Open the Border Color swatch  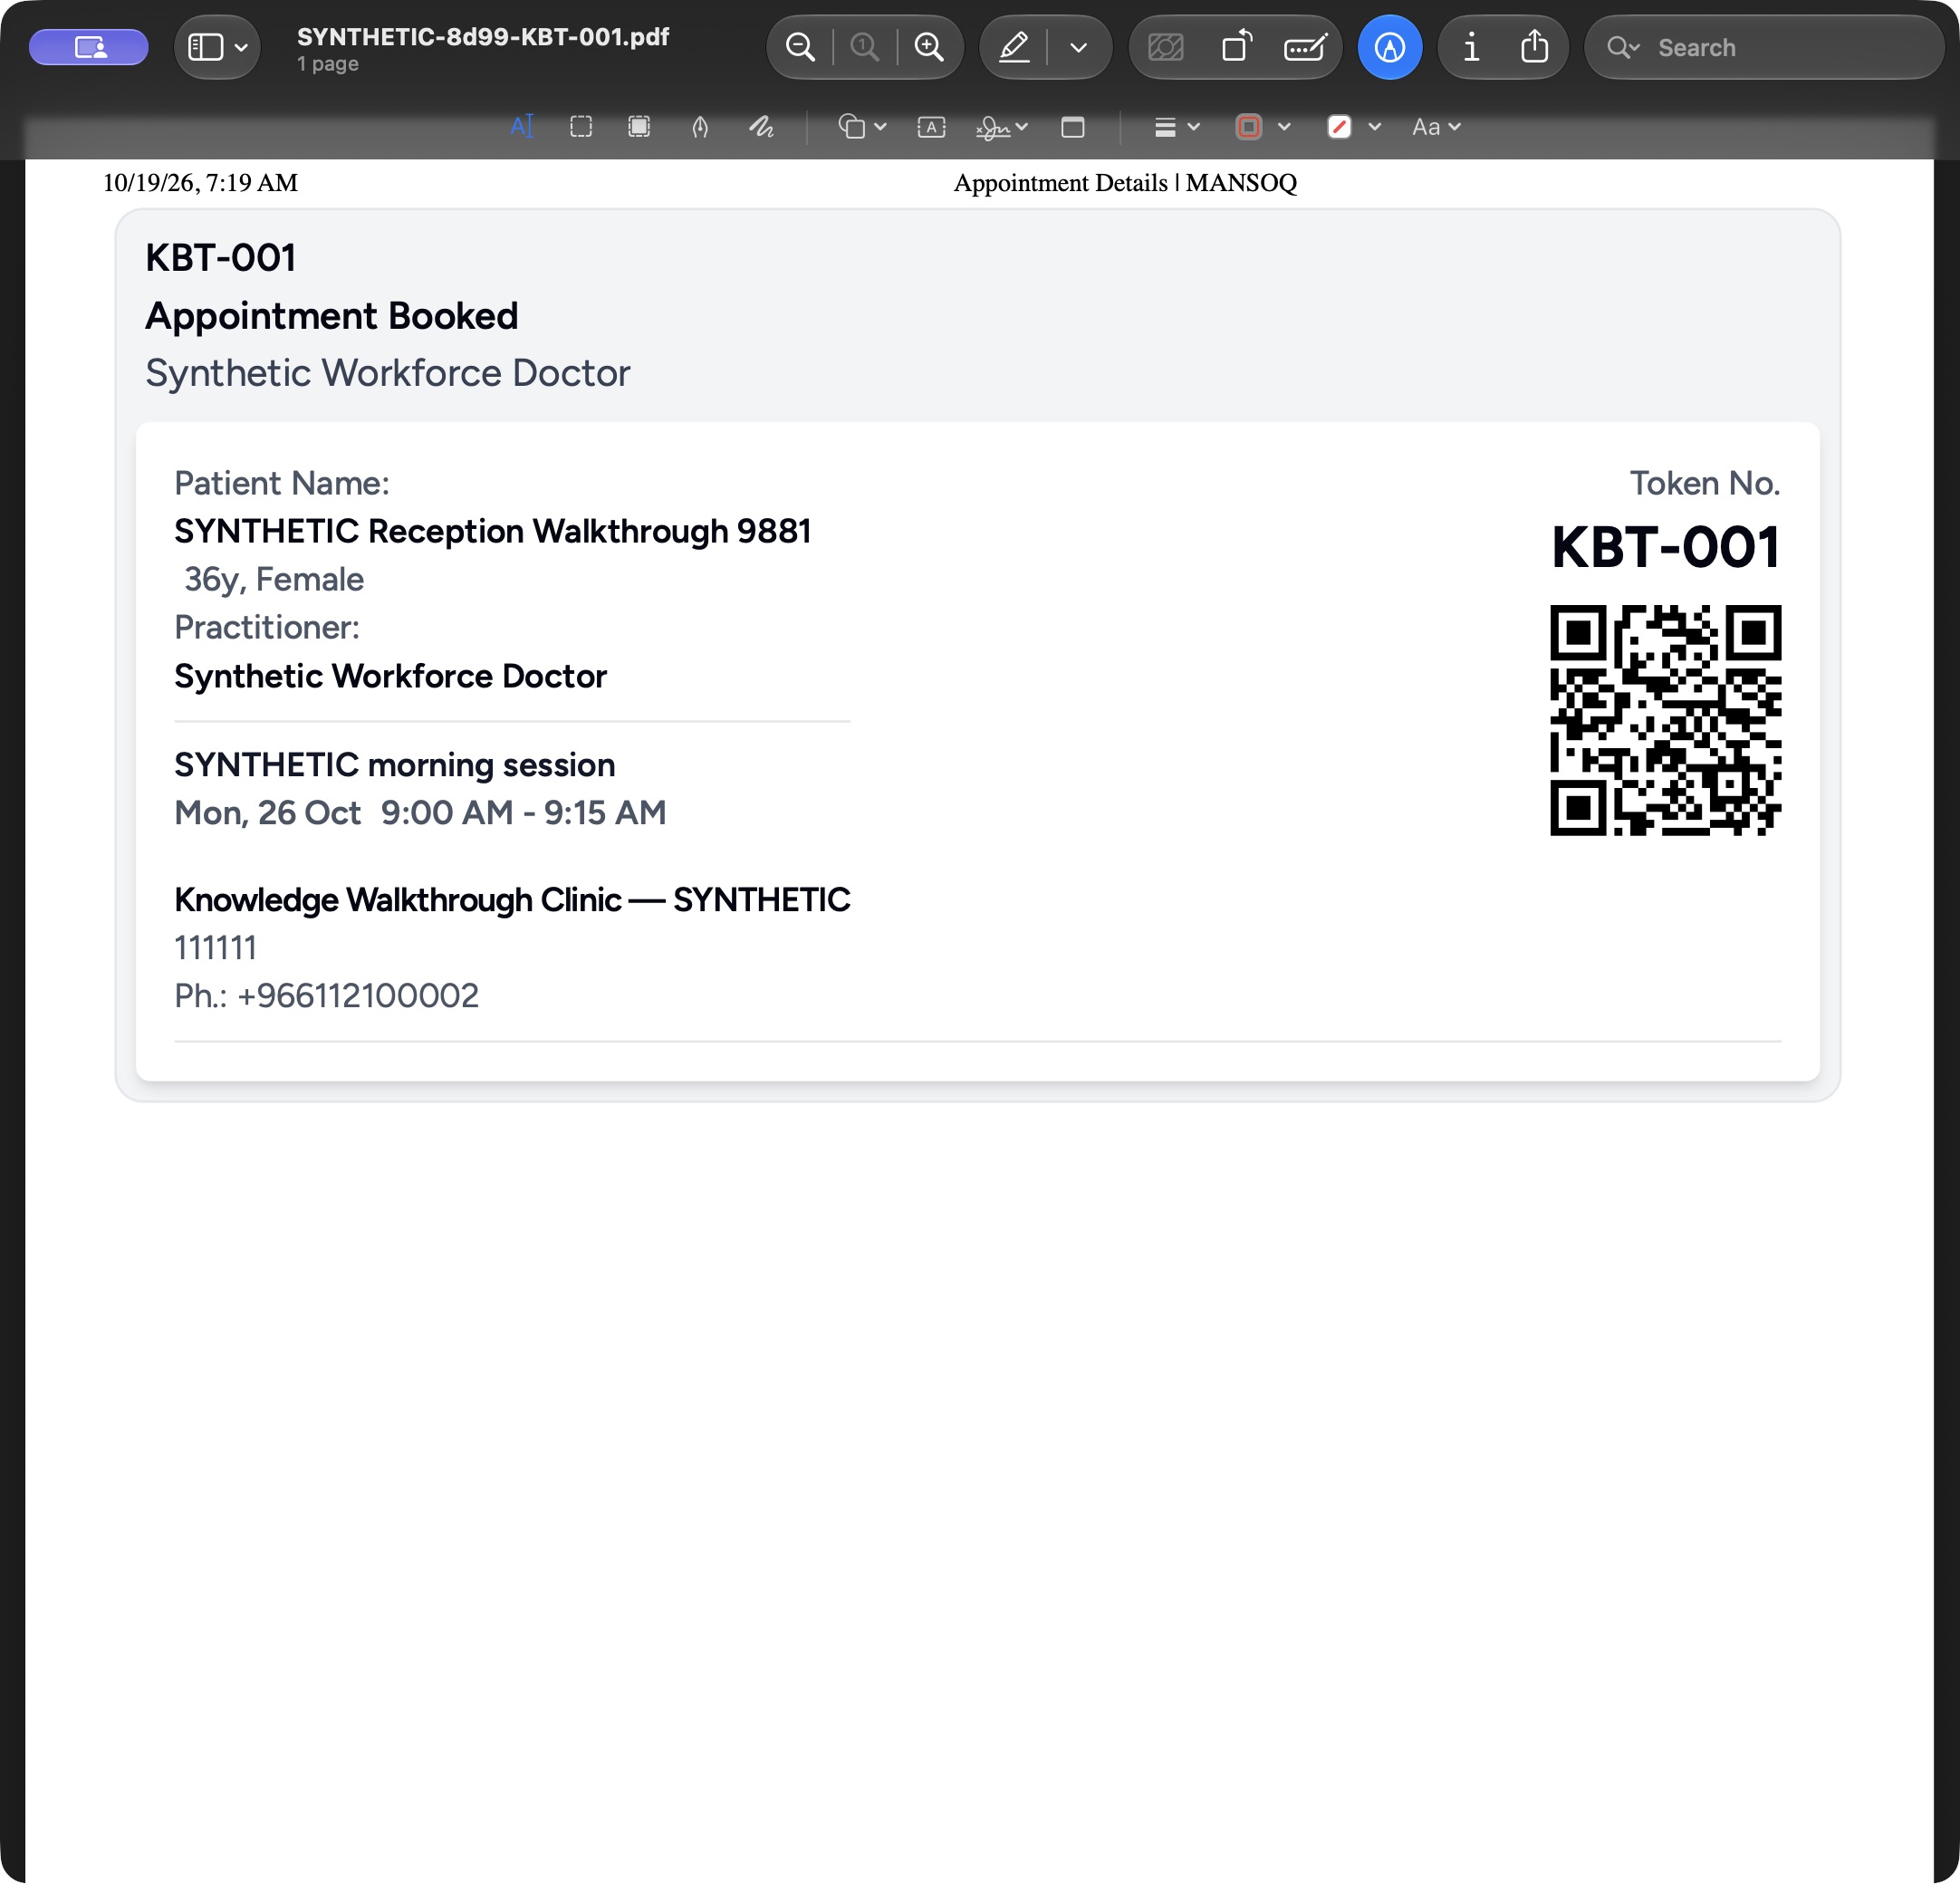(1249, 127)
